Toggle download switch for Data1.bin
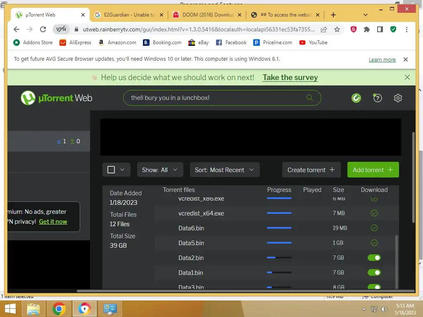Screen dimensions: 423x317 tap(374, 272)
